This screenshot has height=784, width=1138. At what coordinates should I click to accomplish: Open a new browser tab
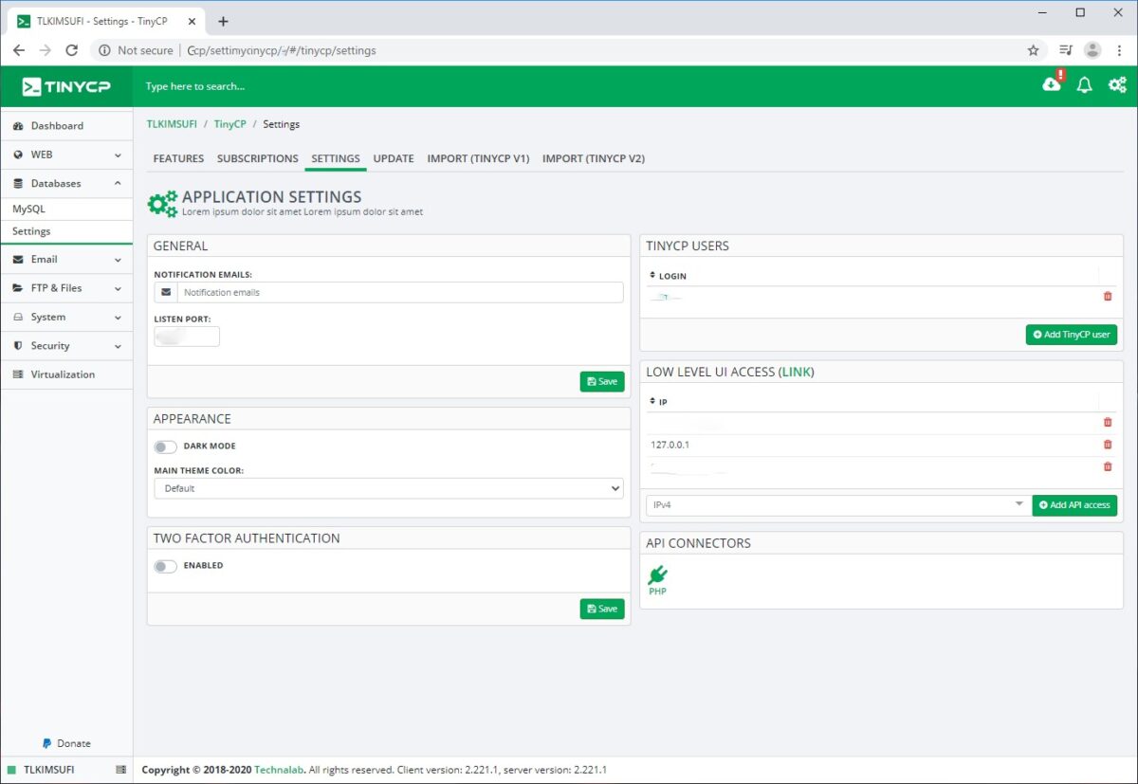(223, 21)
